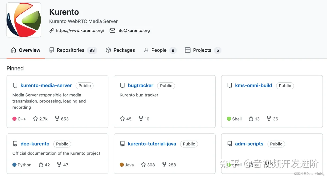Click the "Pinned" section heading
Image resolution: width=327 pixels, height=177 pixels.
click(15, 68)
